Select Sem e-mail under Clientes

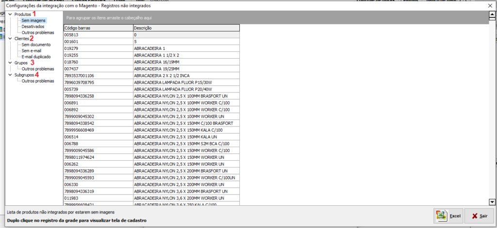point(32,51)
